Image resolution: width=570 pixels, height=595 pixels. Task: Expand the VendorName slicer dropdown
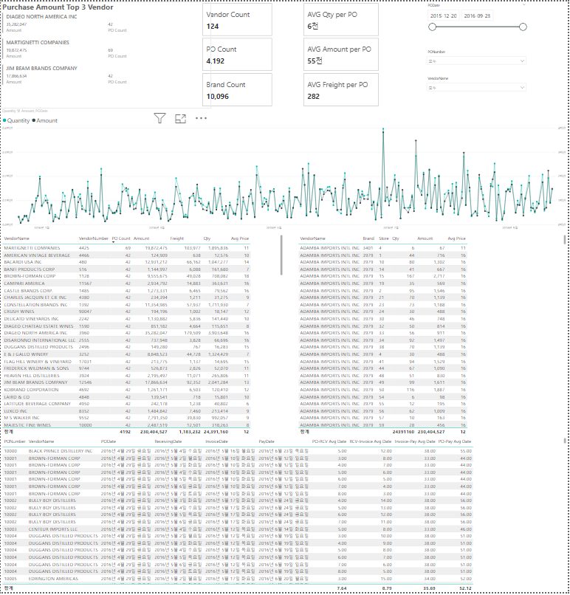click(x=522, y=87)
